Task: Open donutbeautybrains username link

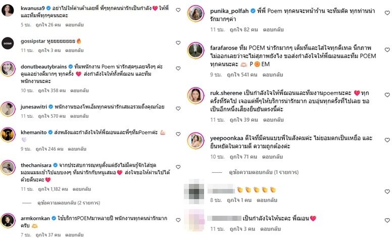Action: tap(44, 67)
